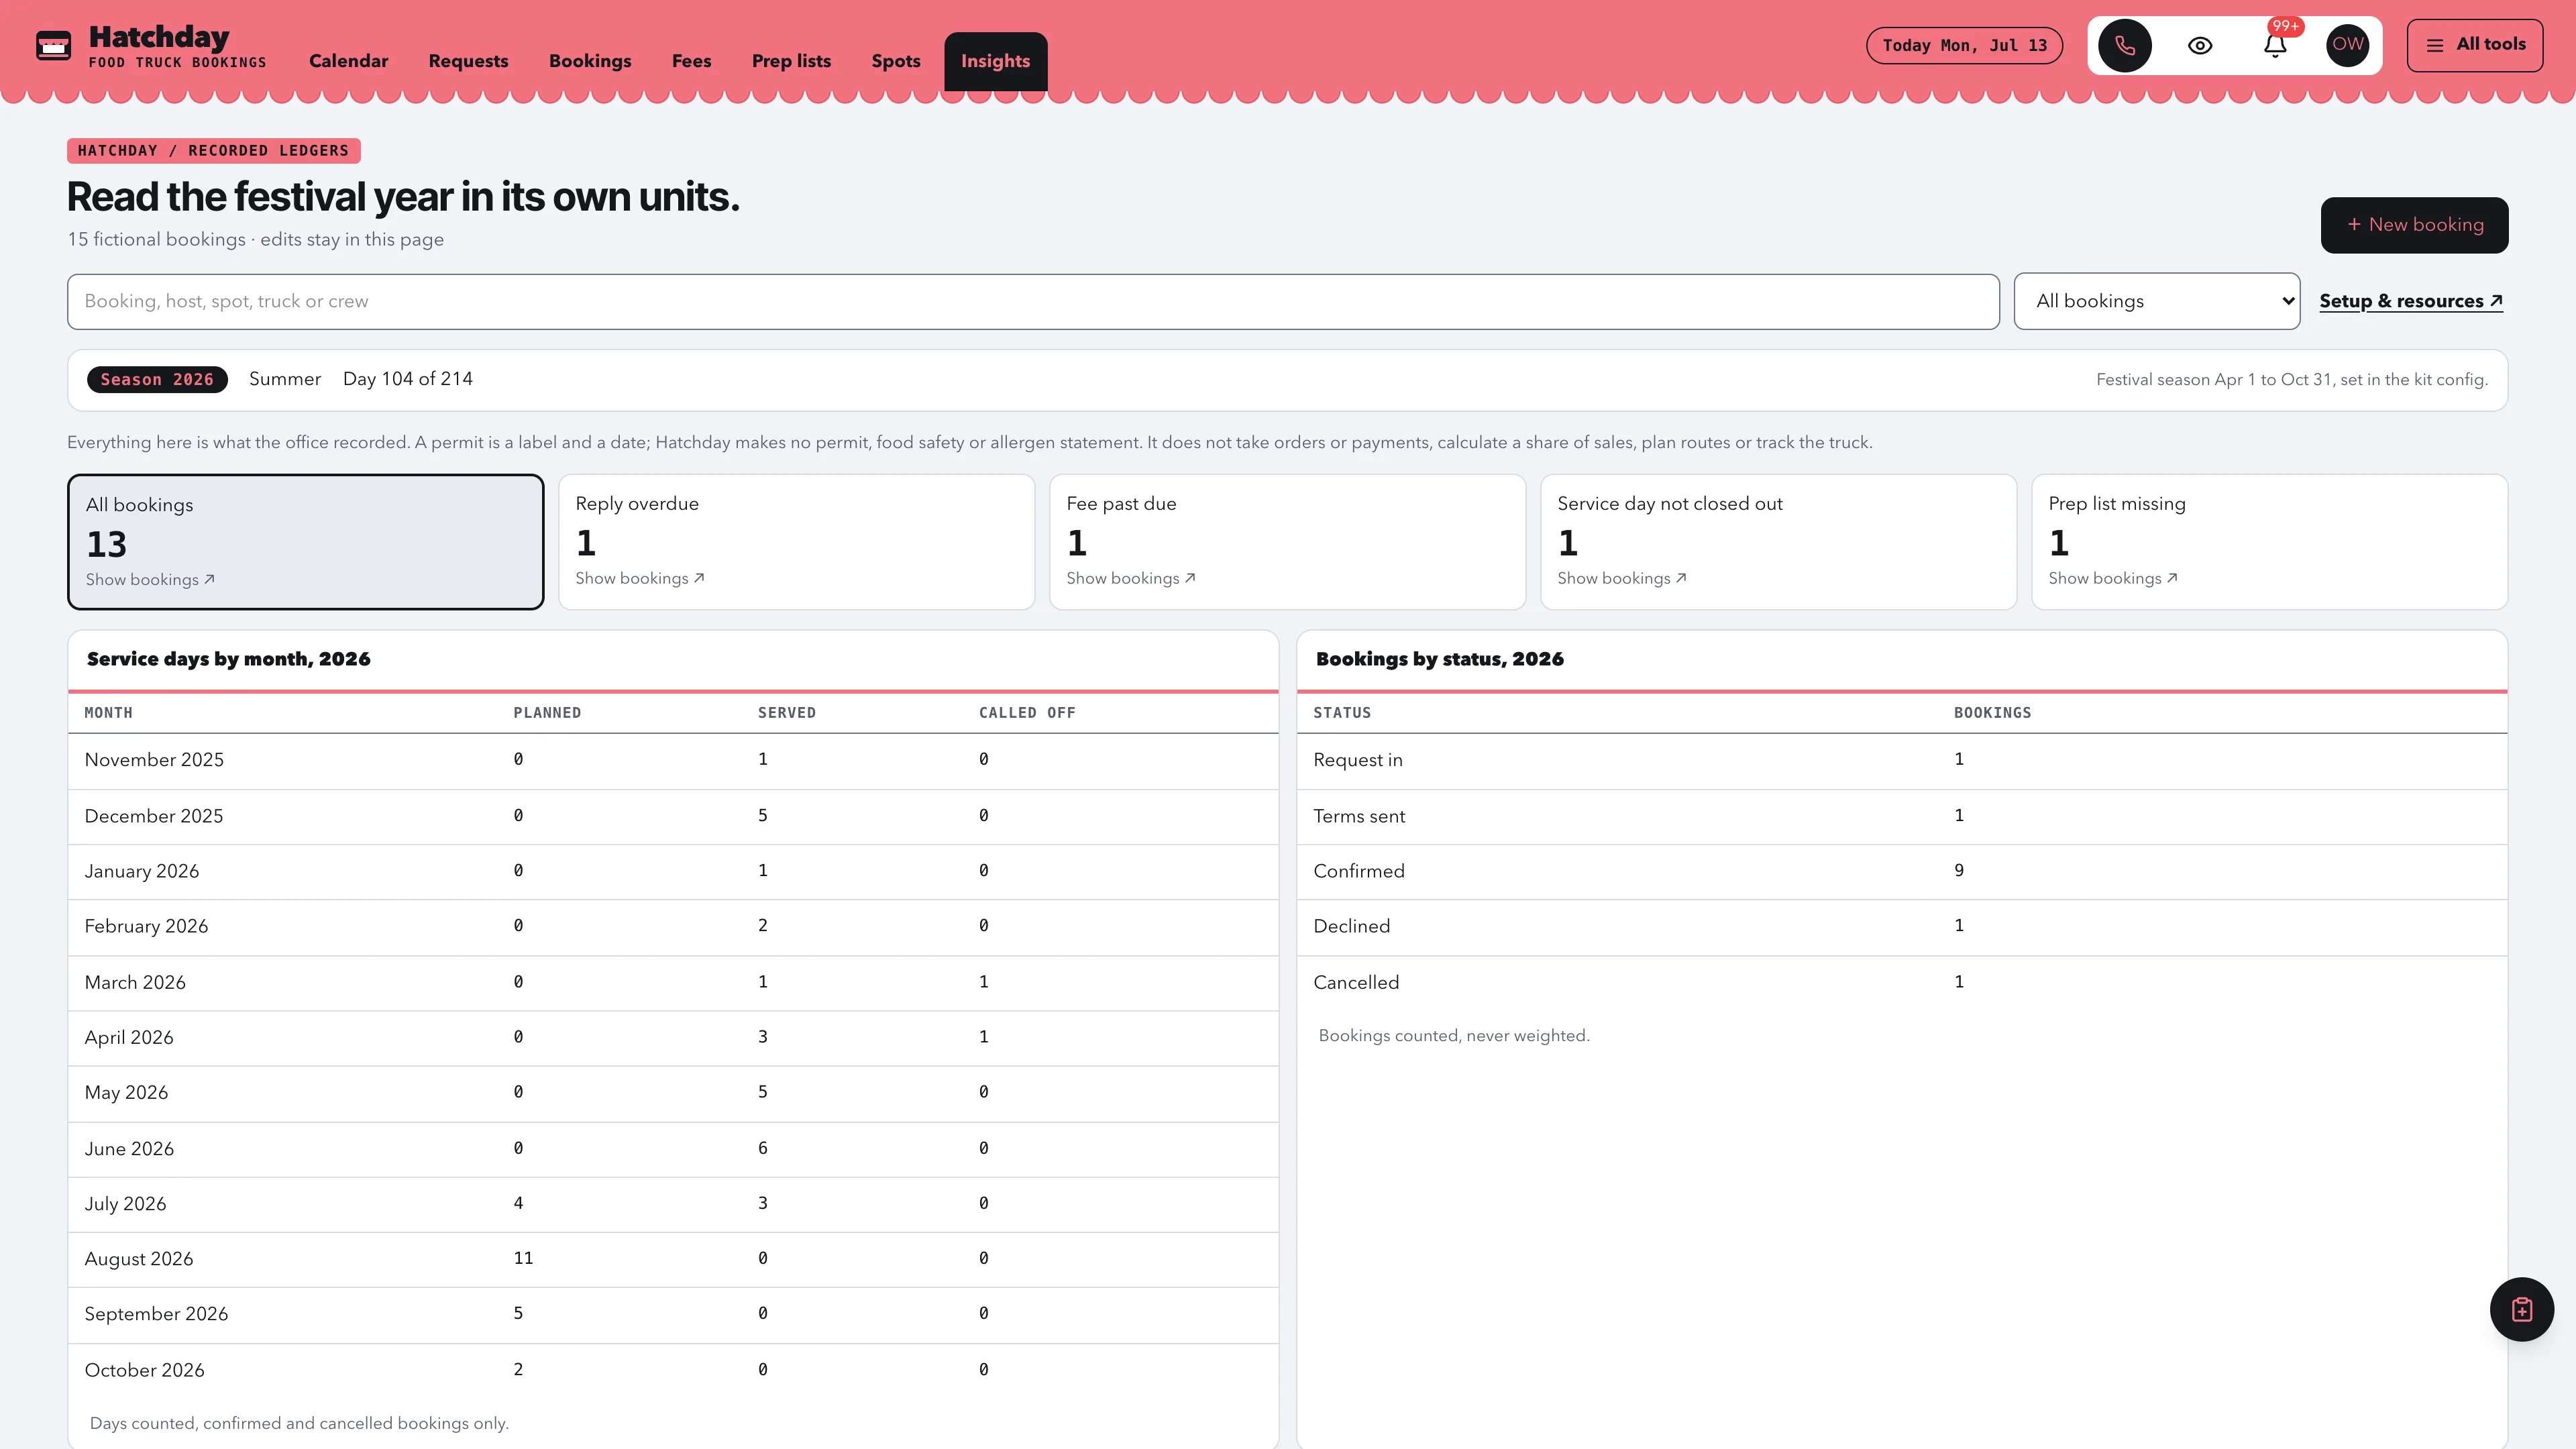This screenshot has height=1449, width=2576.
Task: Go to the Calendar tab
Action: pyautogui.click(x=348, y=61)
